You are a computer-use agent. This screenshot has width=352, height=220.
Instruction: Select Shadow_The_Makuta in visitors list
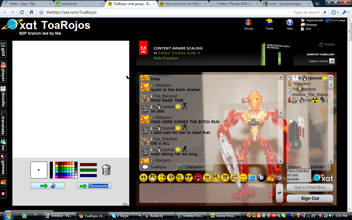coord(308,95)
